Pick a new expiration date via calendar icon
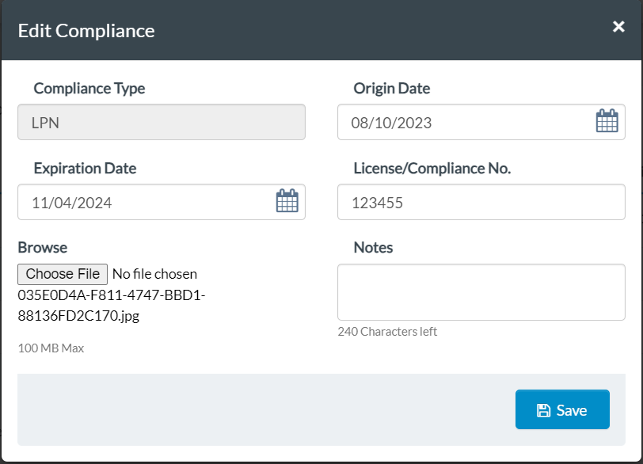Viewport: 643px width, 464px height. [x=287, y=201]
